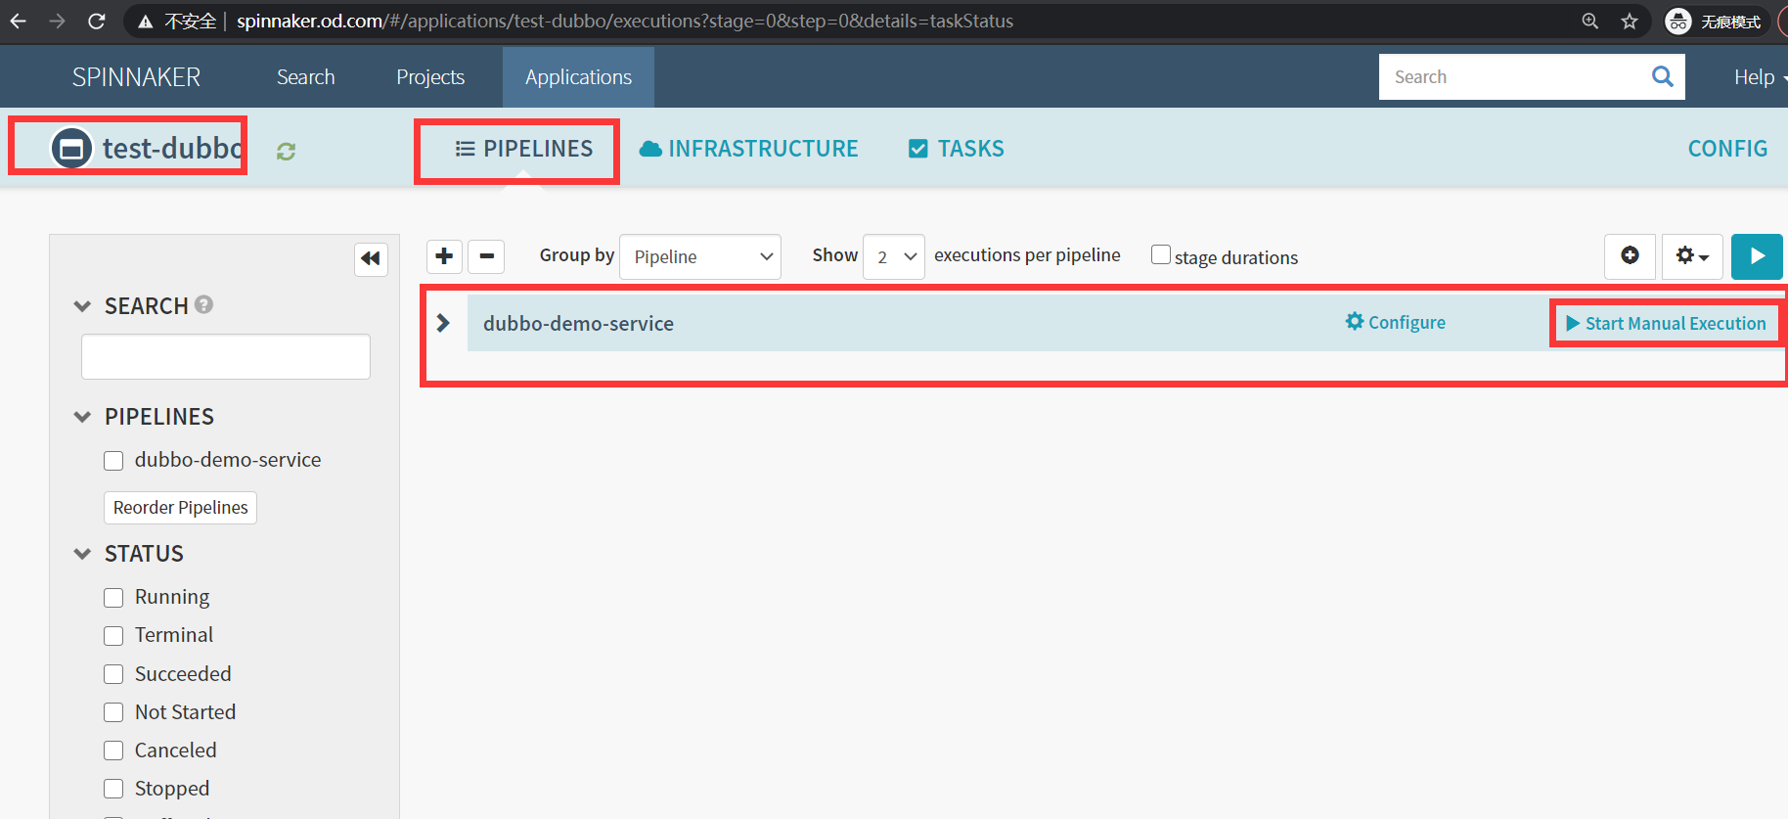This screenshot has height=819, width=1788.
Task: Refresh application data with green arrows icon
Action: click(x=286, y=151)
